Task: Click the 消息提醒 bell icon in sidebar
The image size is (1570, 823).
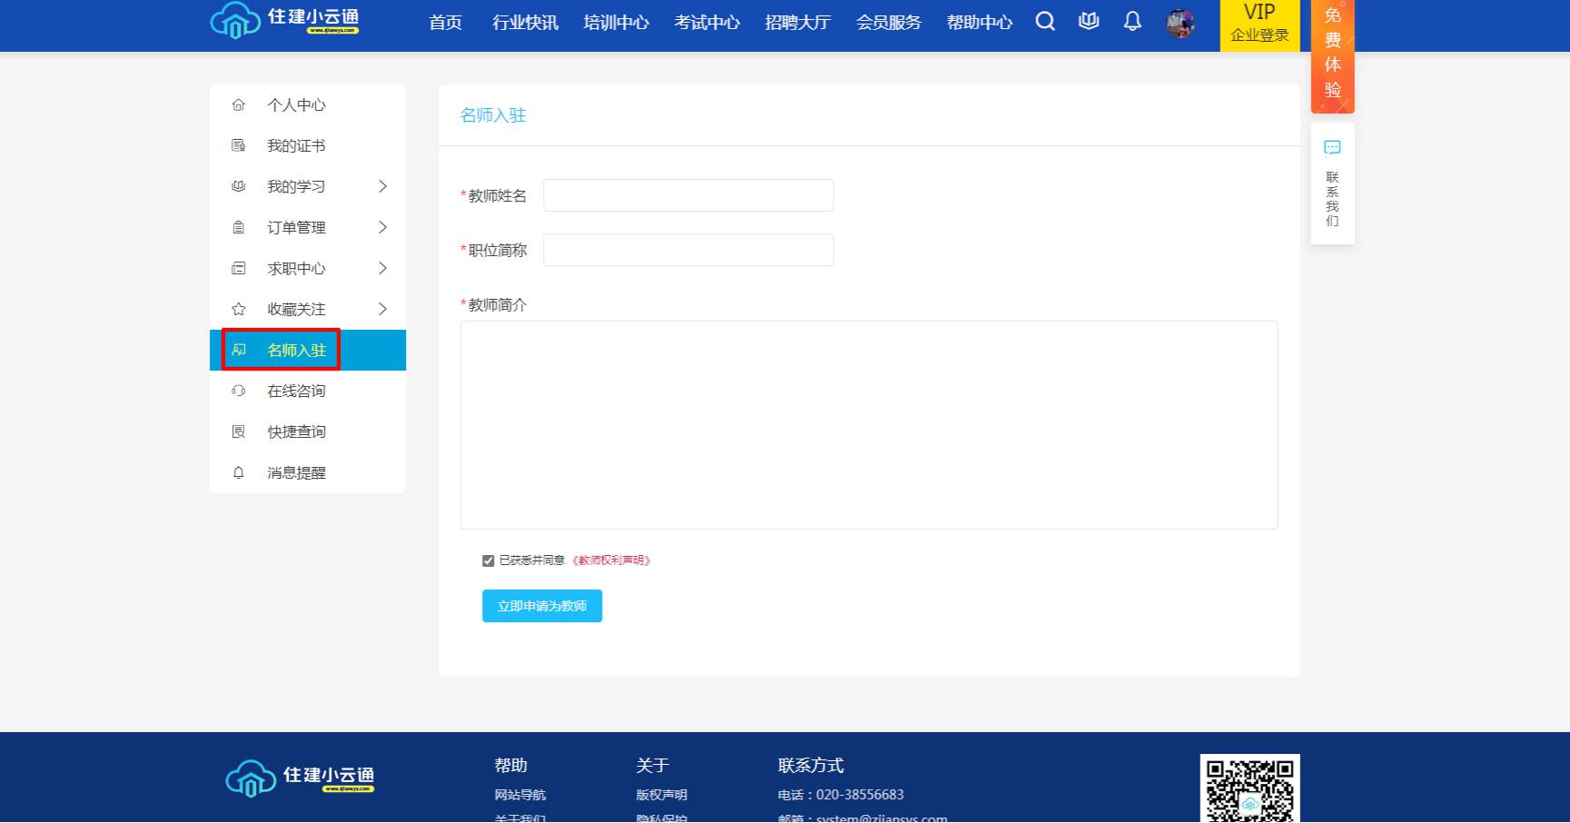Action: pos(239,472)
